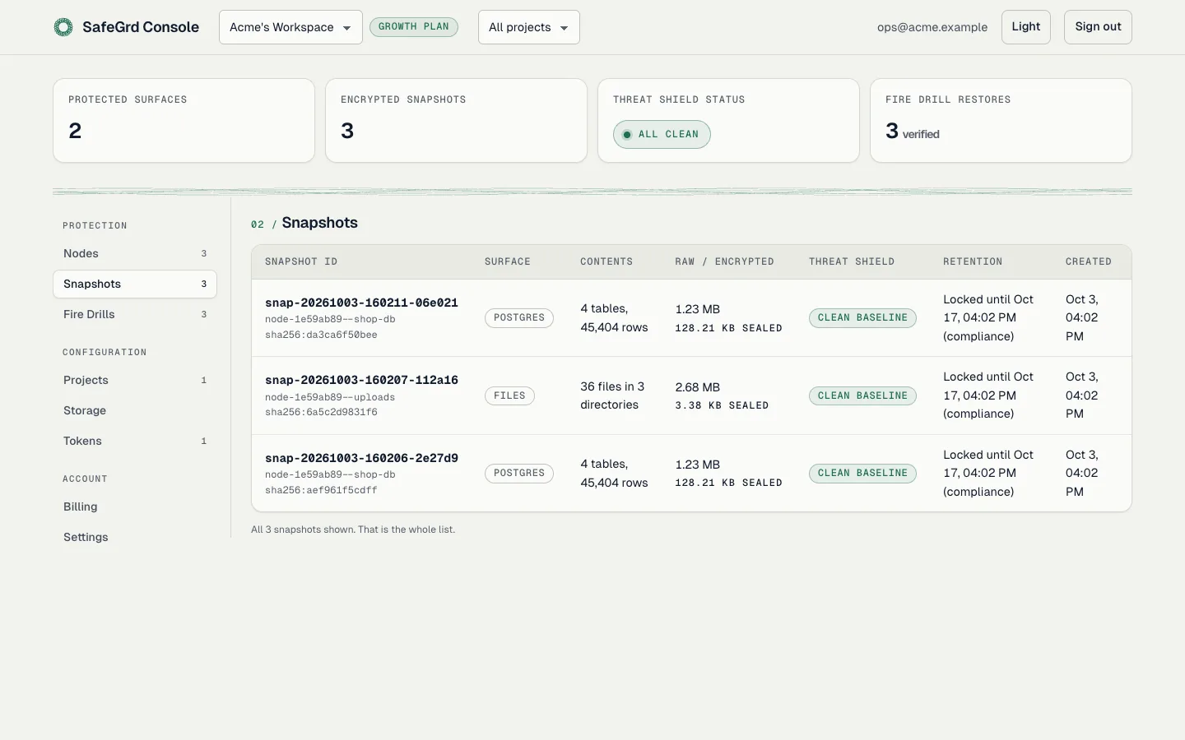Click the Snapshots section heading
1185x740 pixels.
coord(319,223)
